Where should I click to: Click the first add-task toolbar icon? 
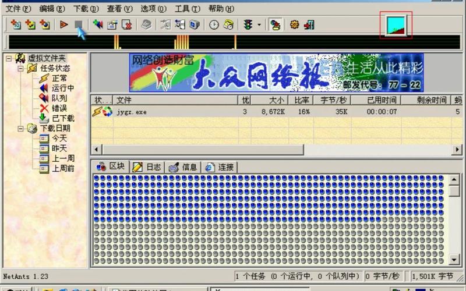click(x=16, y=24)
